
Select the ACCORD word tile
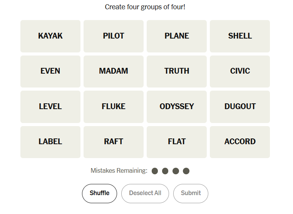coord(240,142)
